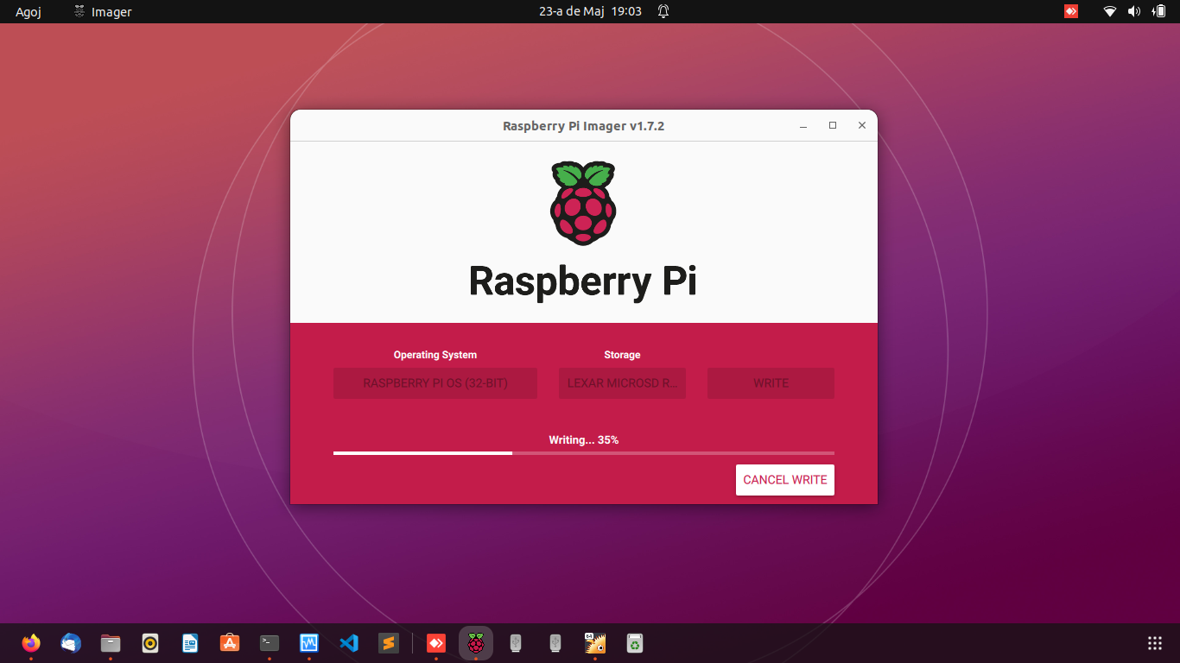Image resolution: width=1180 pixels, height=663 pixels.
Task: Open Firefox from the dock
Action: click(x=31, y=643)
